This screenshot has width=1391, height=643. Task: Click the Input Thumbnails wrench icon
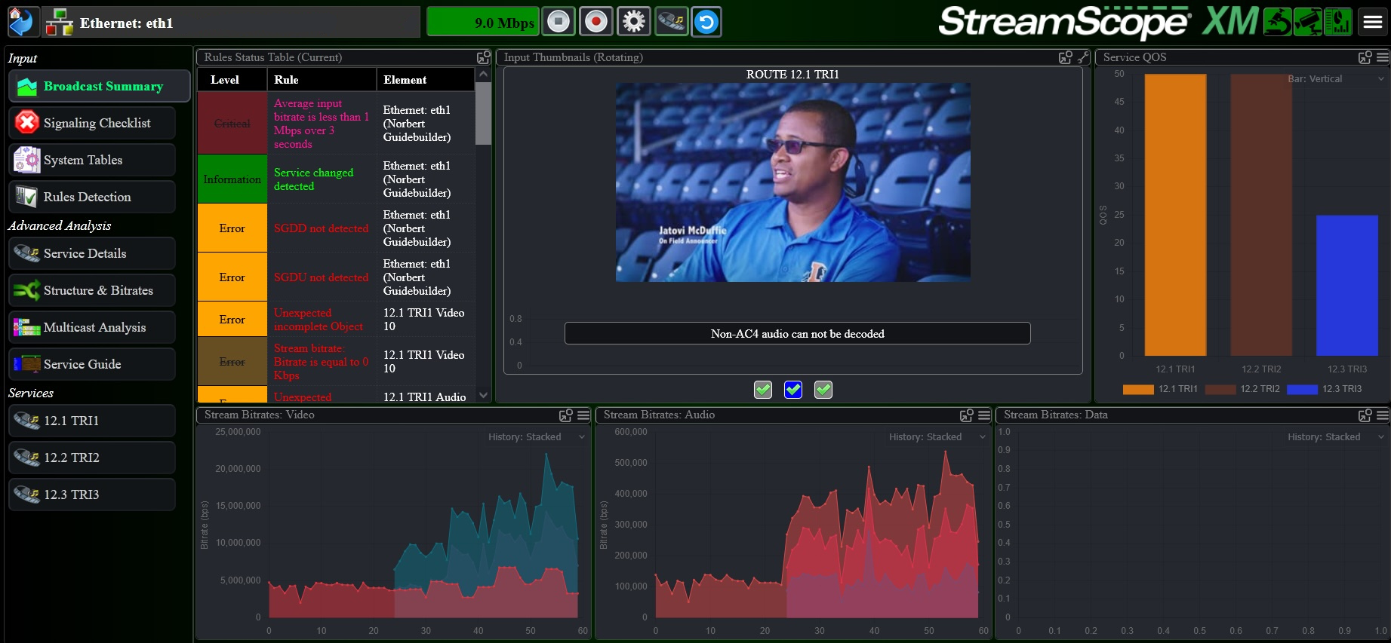(x=1083, y=57)
